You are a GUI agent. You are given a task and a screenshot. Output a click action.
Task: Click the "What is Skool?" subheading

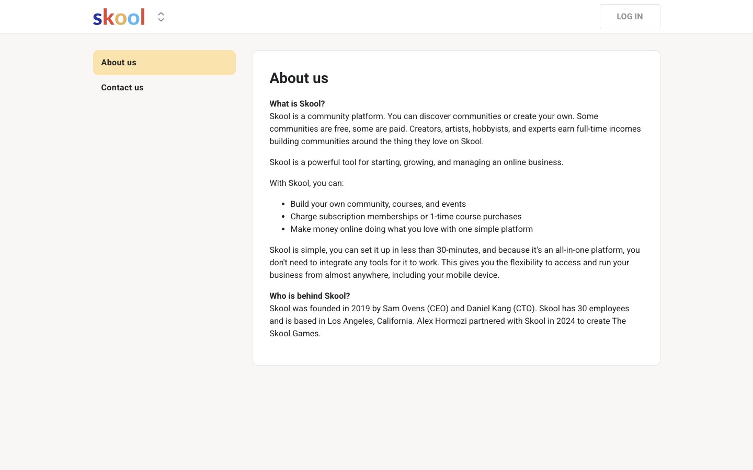(x=297, y=104)
